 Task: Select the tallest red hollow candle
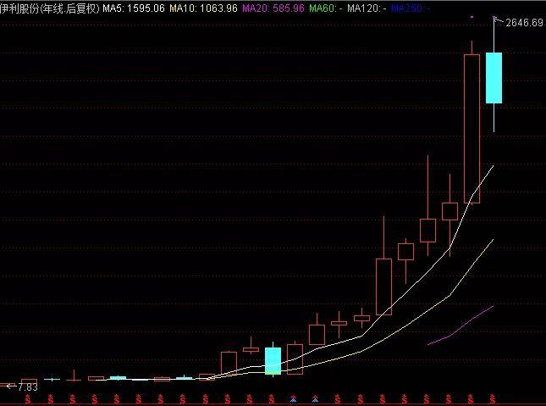(472, 129)
